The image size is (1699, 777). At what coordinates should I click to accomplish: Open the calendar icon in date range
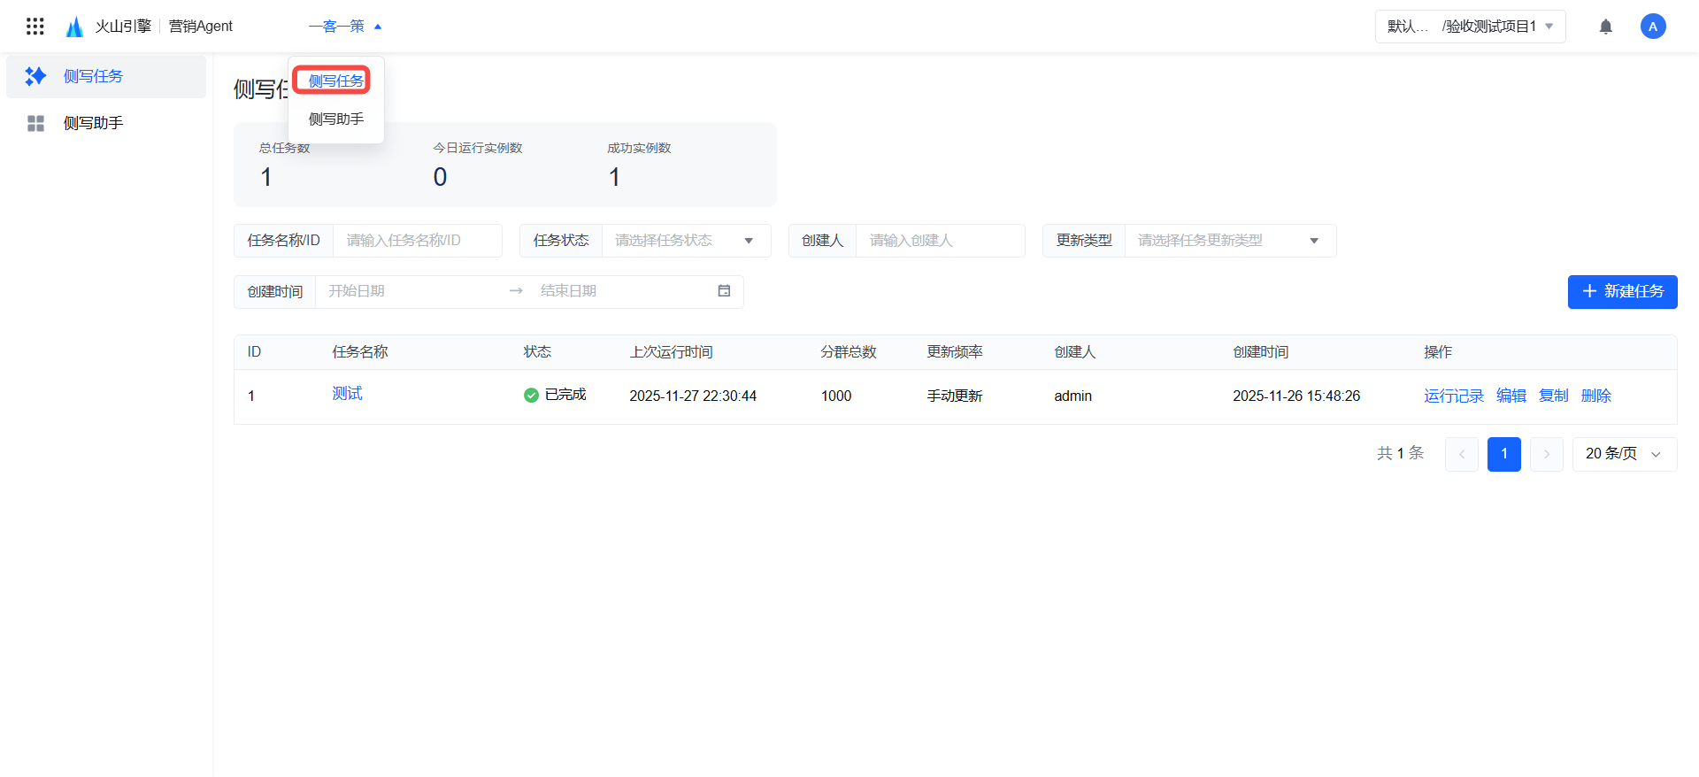coord(724,291)
